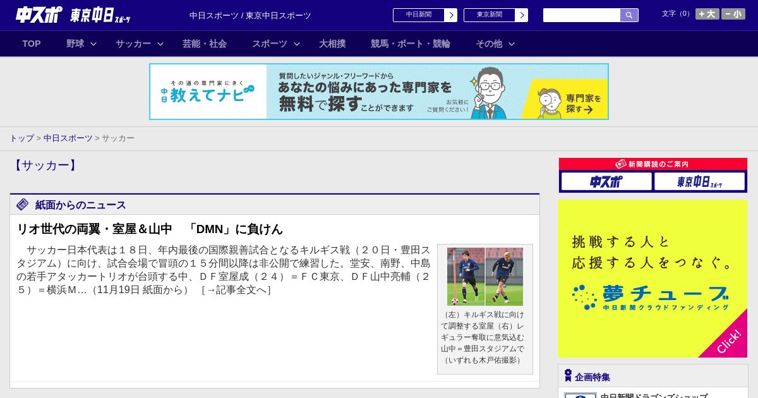
Task: Click the 教えてナビ banner advertisement
Action: tap(379, 92)
